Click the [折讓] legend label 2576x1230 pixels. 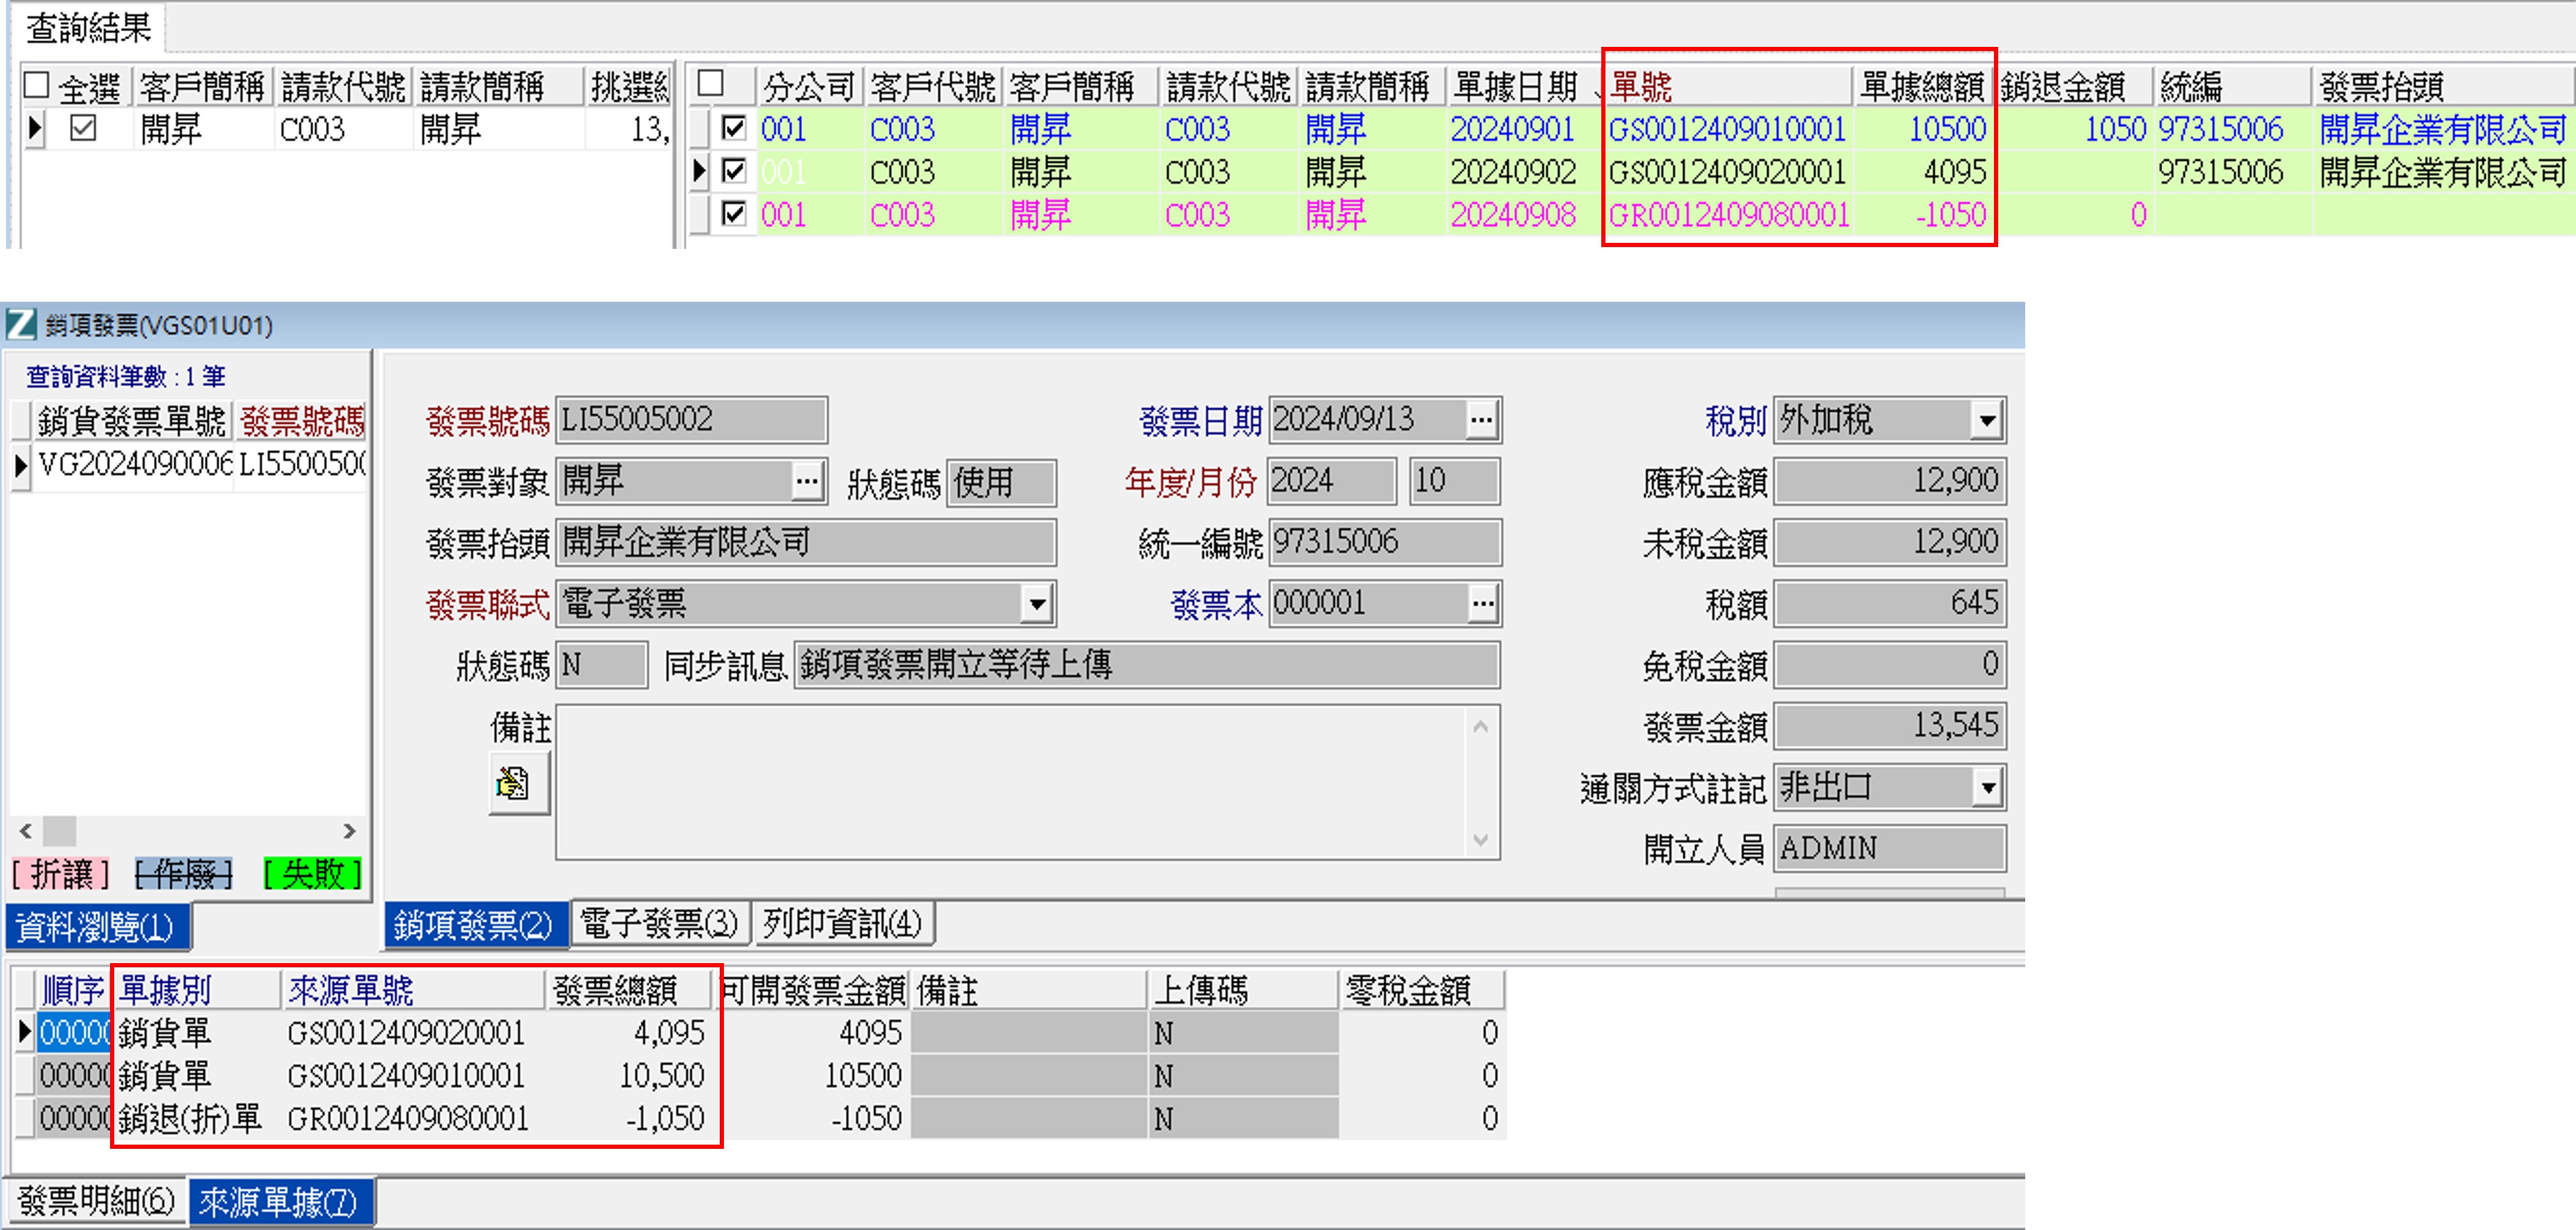(61, 874)
